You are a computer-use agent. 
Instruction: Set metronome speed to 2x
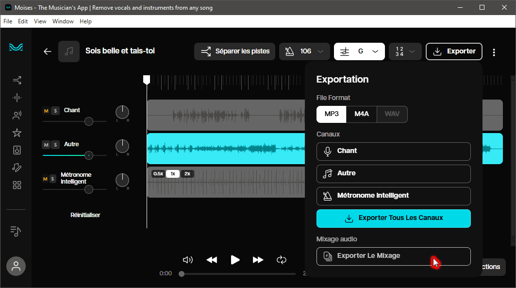tap(187, 174)
